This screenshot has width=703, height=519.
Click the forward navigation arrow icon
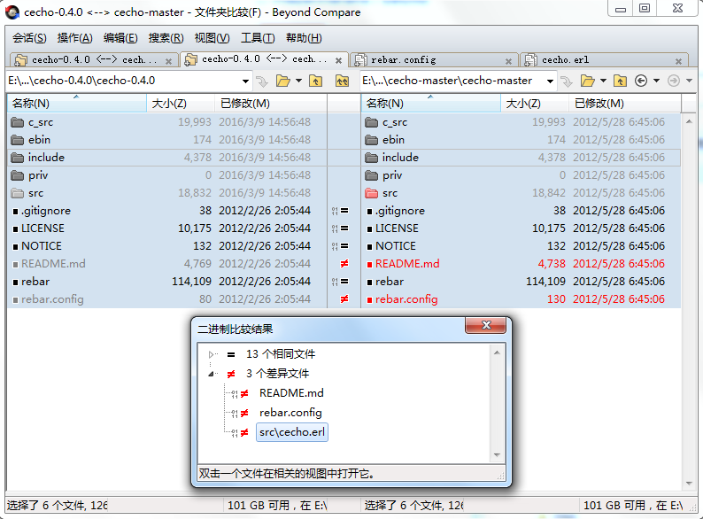pos(674,81)
